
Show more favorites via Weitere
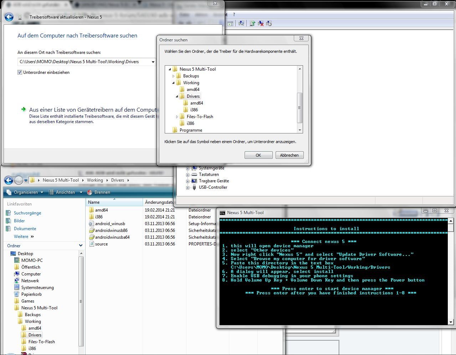pyautogui.click(x=24, y=237)
